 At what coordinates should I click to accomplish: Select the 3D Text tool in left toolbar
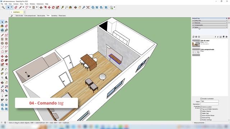pos(6,78)
